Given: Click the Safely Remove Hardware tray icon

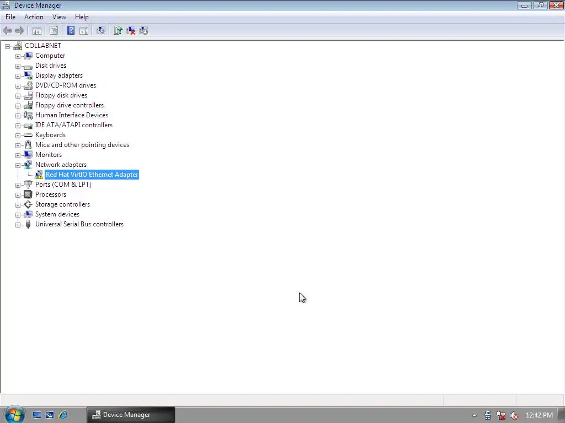Looking at the screenshot, I should pos(488,415).
